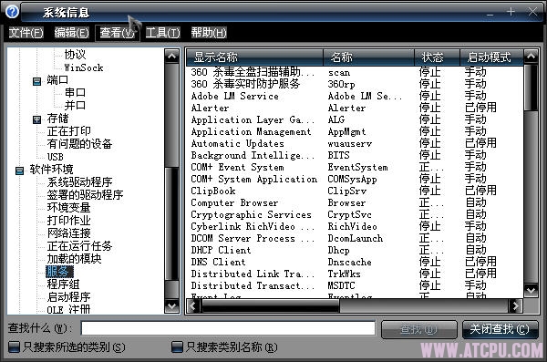Select the 系统驱动程序 tree item
The width and height of the screenshot is (547, 362).
tap(79, 181)
